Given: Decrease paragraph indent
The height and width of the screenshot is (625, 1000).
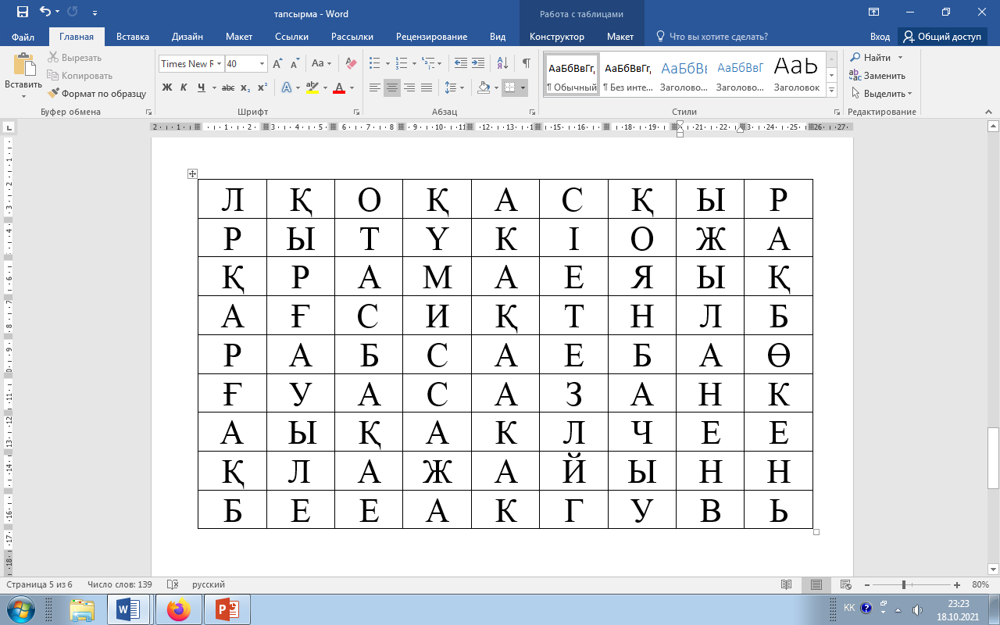Looking at the screenshot, I should click(460, 64).
